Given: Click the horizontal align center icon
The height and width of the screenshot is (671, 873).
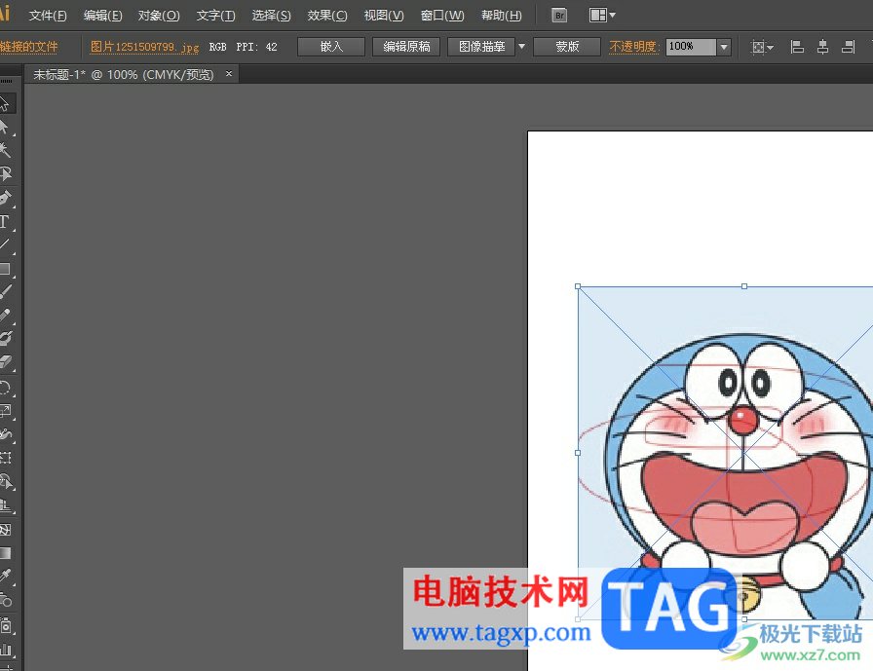Looking at the screenshot, I should coord(822,47).
